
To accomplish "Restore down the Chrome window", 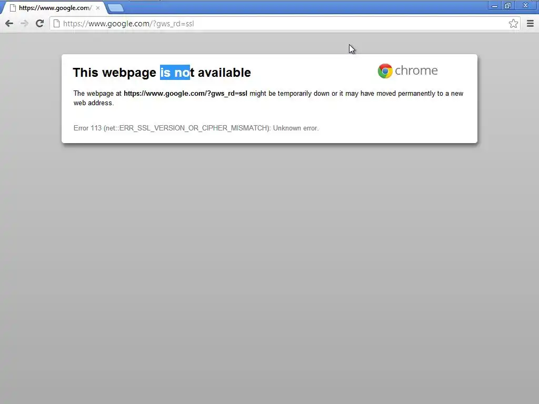I will pos(508,5).
